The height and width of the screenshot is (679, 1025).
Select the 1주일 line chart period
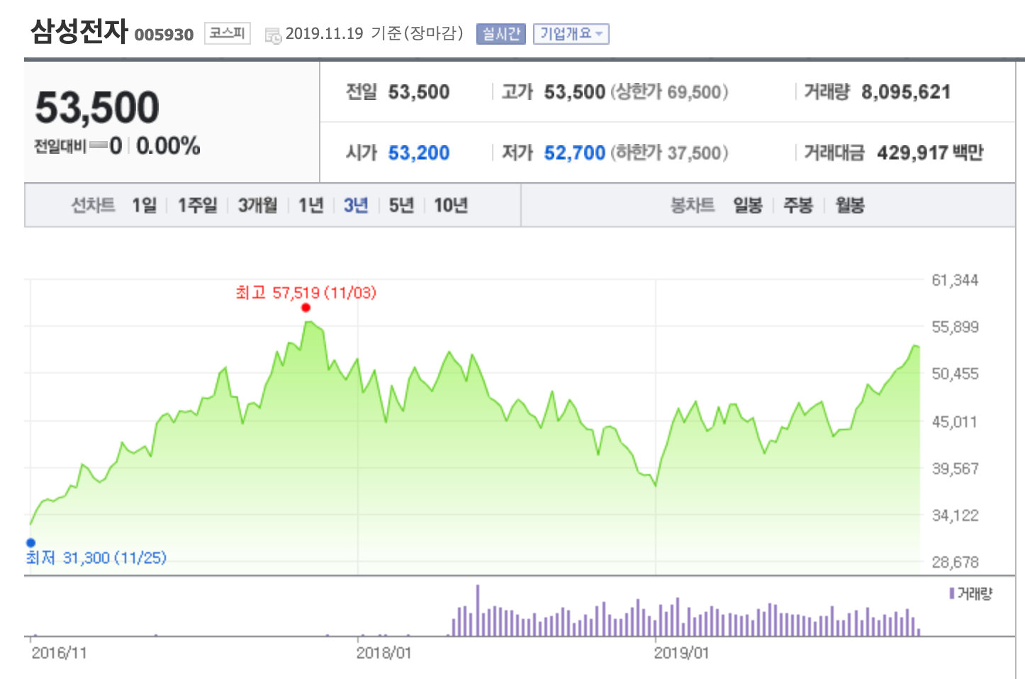pyautogui.click(x=197, y=206)
